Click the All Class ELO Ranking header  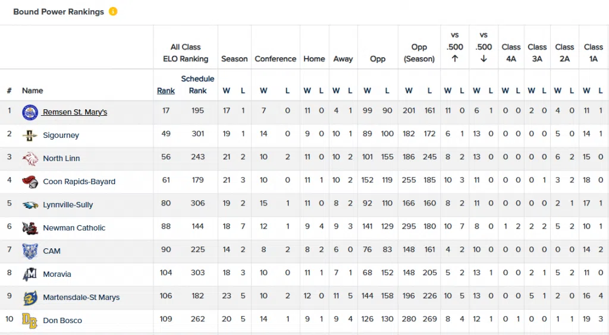coord(186,53)
